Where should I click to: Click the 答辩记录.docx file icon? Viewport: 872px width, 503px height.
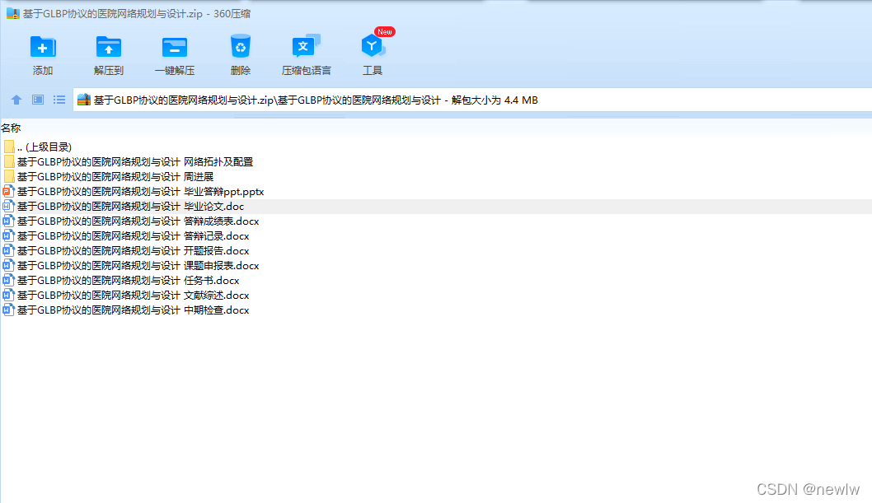[7, 236]
